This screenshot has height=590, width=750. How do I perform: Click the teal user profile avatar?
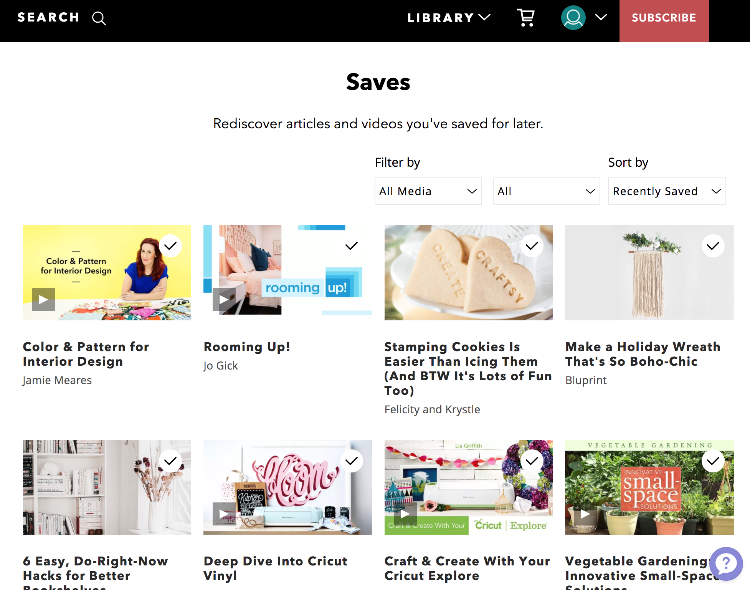[x=573, y=18]
